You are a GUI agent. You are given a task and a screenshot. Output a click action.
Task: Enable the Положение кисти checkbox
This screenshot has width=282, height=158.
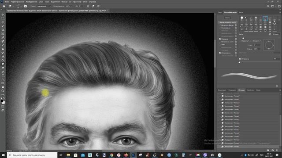(220, 42)
